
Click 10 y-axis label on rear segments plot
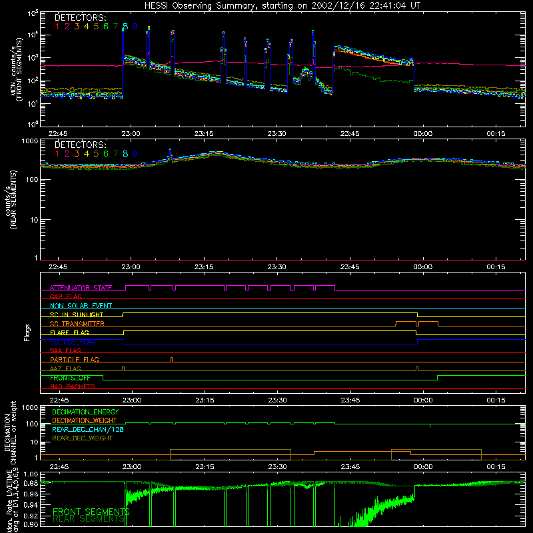coord(34,221)
